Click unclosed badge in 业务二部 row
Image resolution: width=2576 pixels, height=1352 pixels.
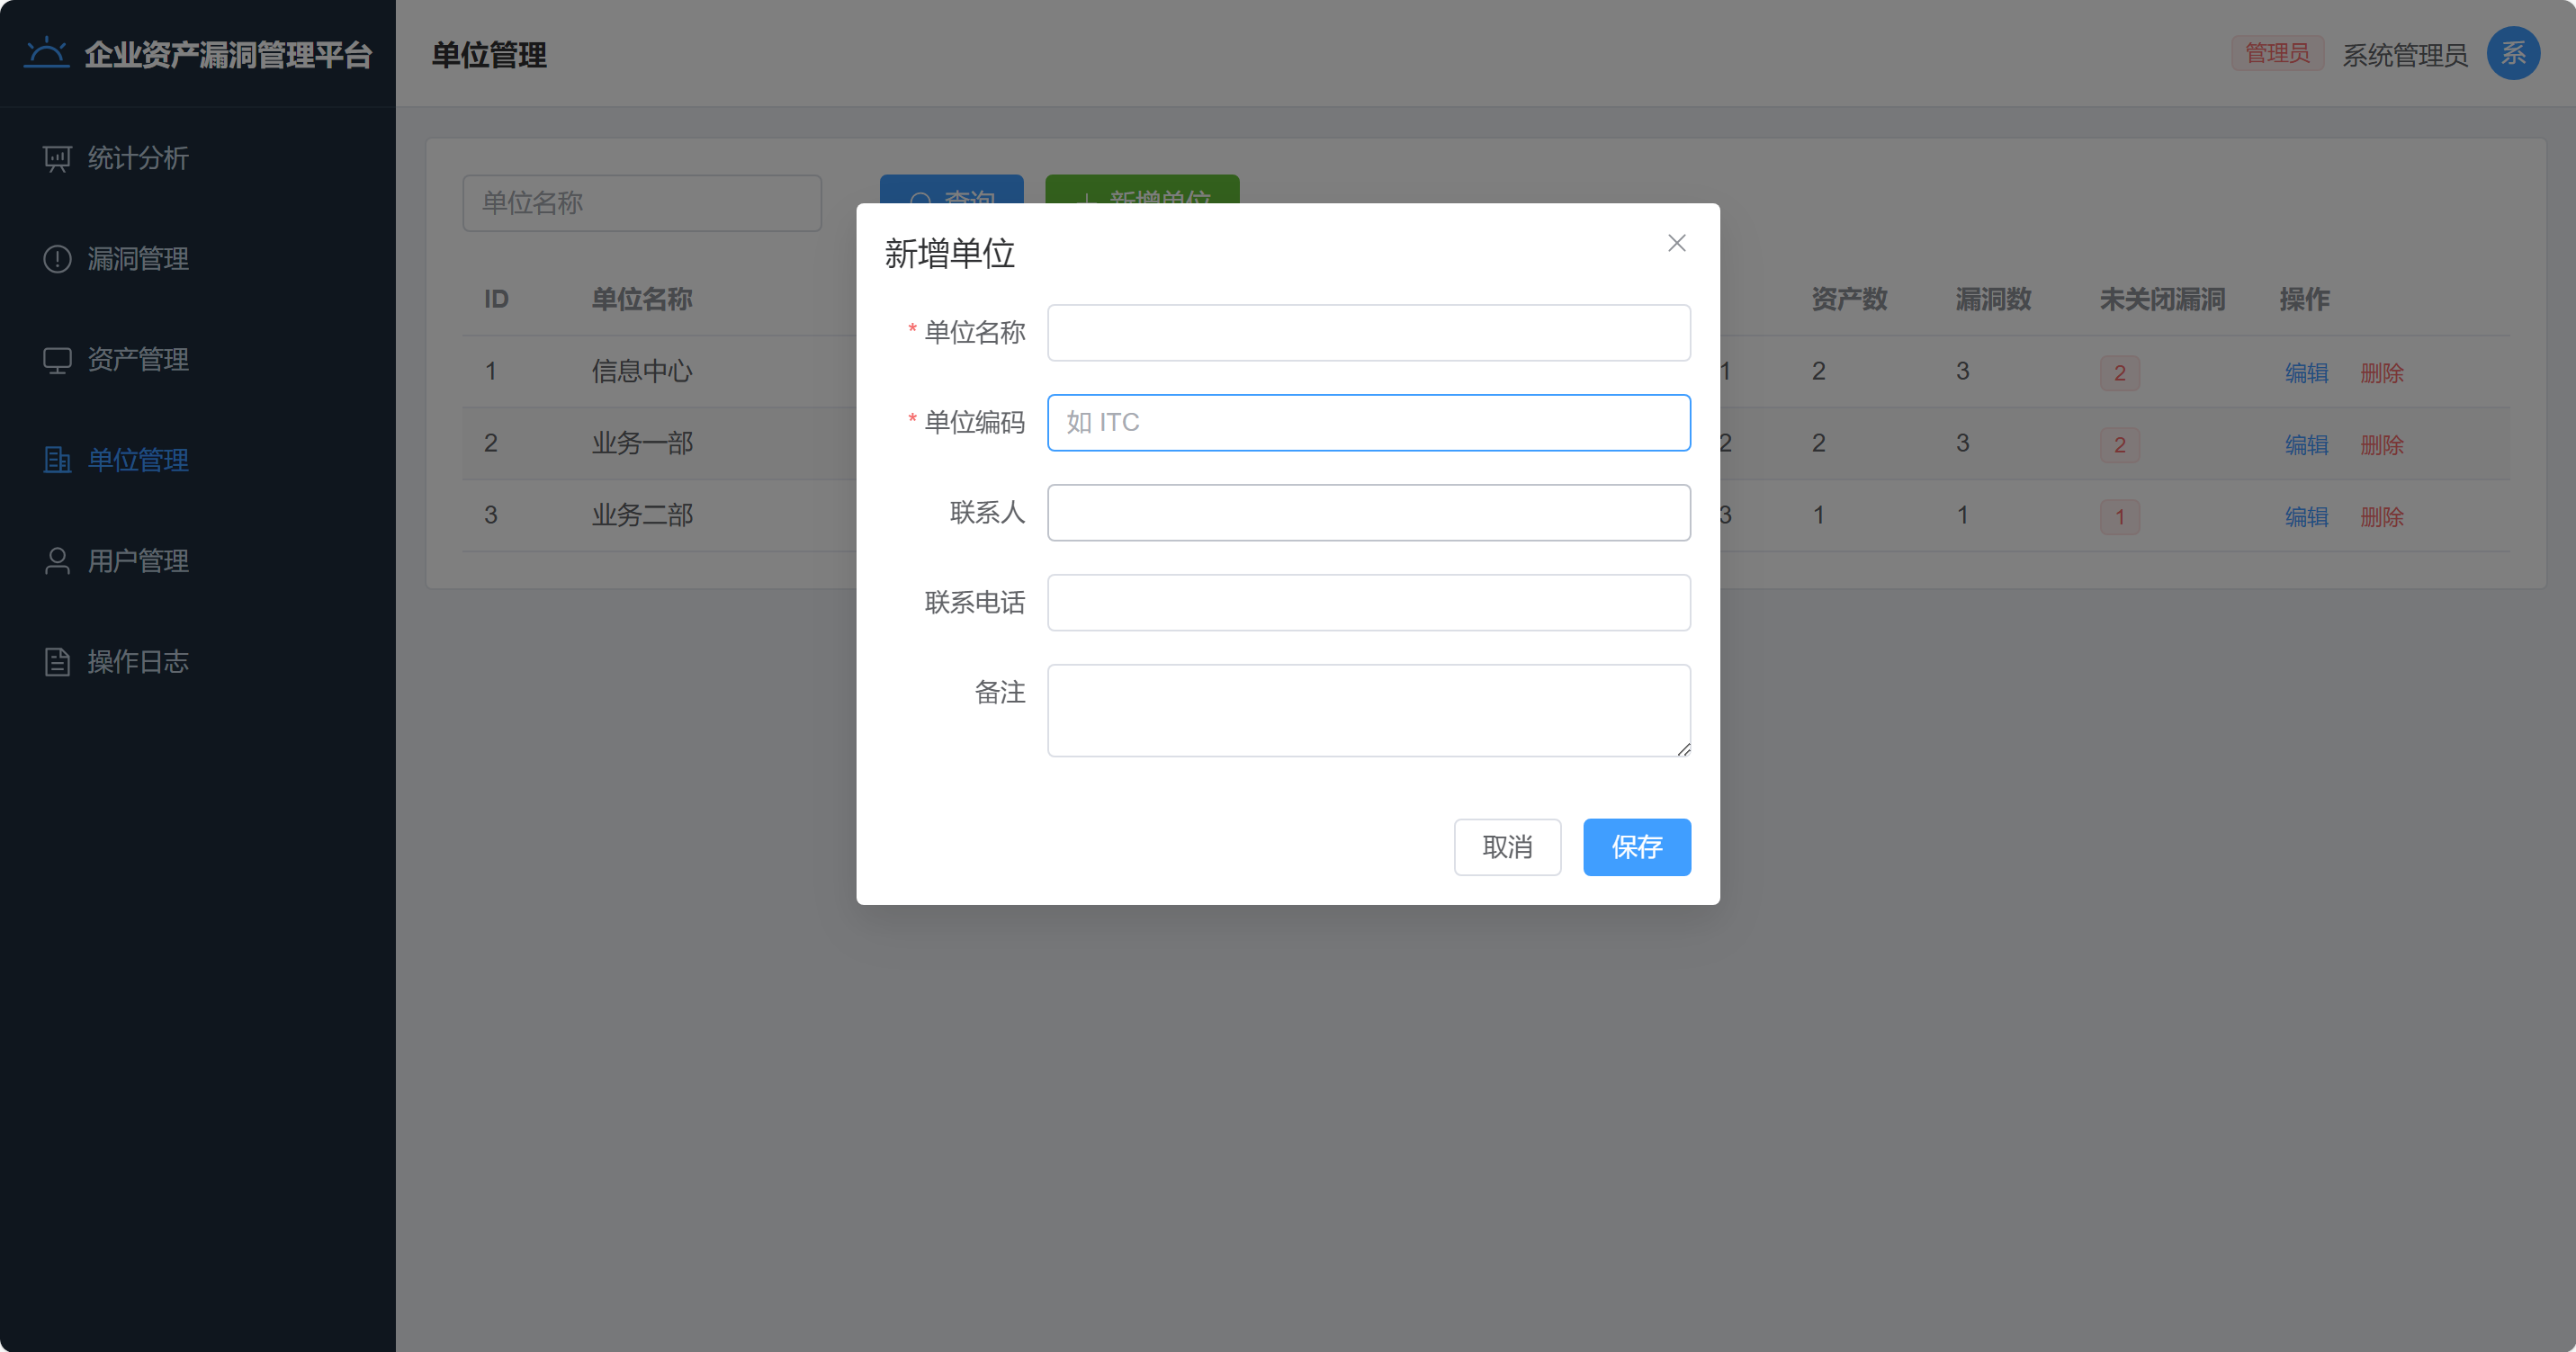pyautogui.click(x=2119, y=517)
